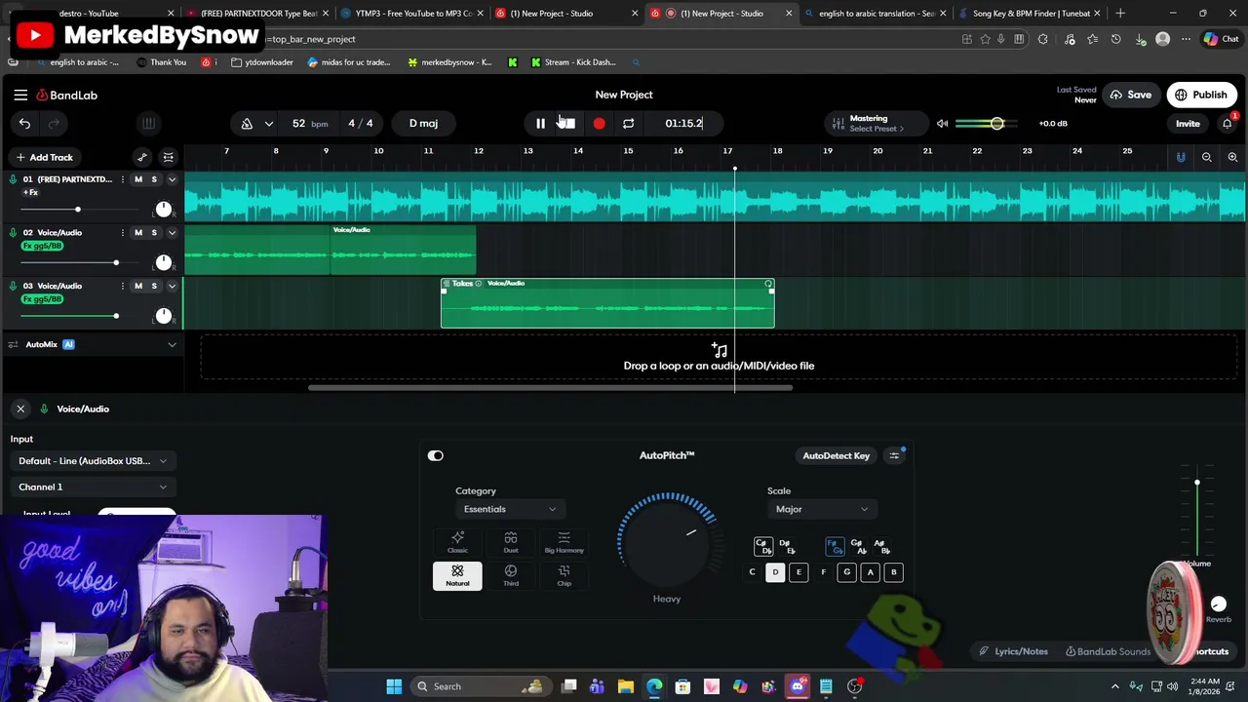
Task: Solo track 02 Voice/Audio
Action: point(154,232)
